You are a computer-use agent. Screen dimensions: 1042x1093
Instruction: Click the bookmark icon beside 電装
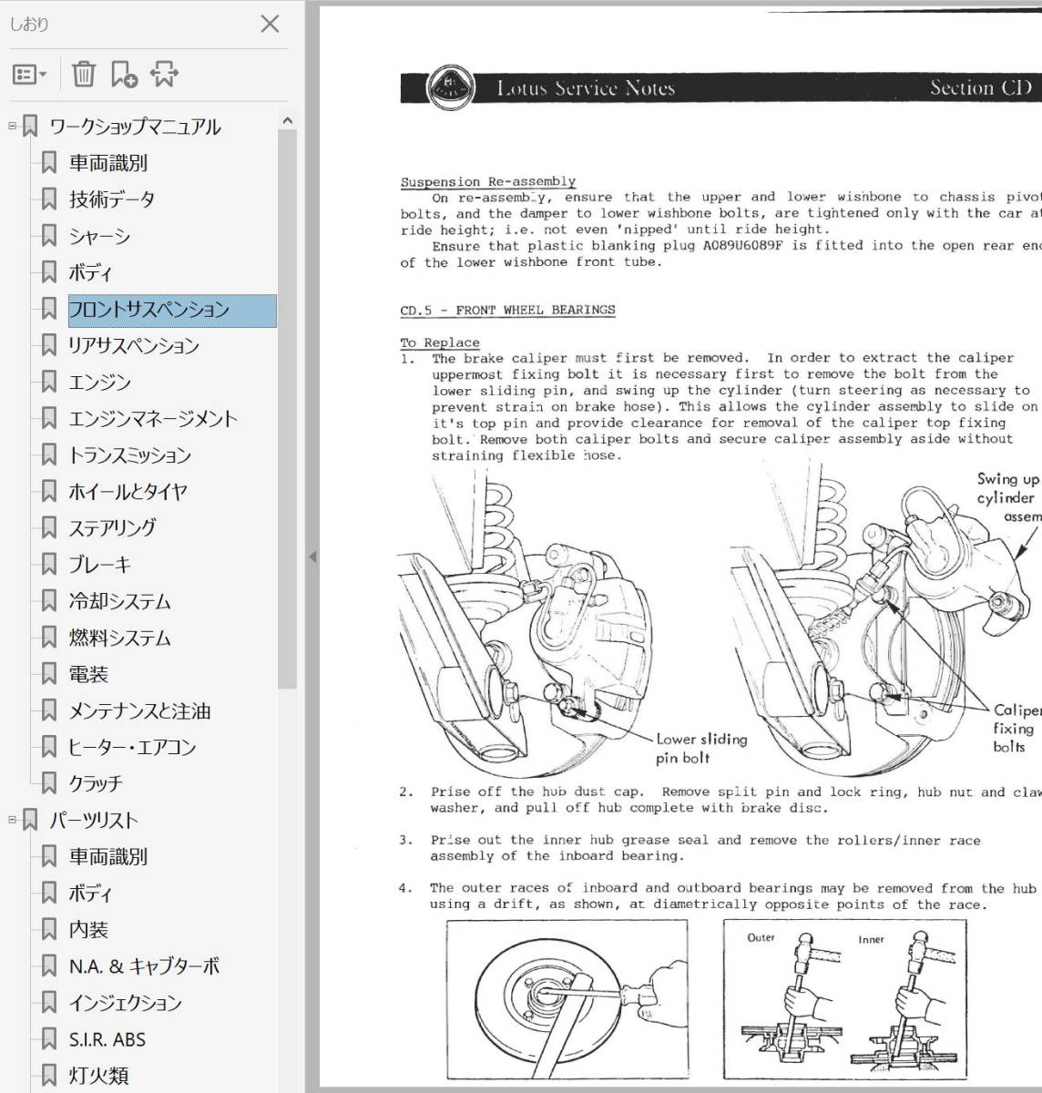[x=49, y=674]
